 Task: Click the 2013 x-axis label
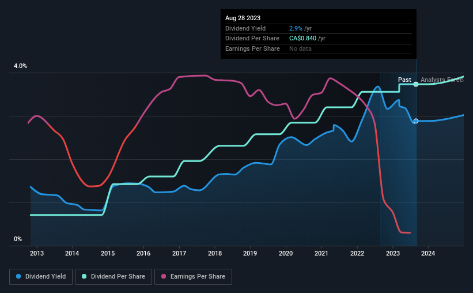point(37,253)
